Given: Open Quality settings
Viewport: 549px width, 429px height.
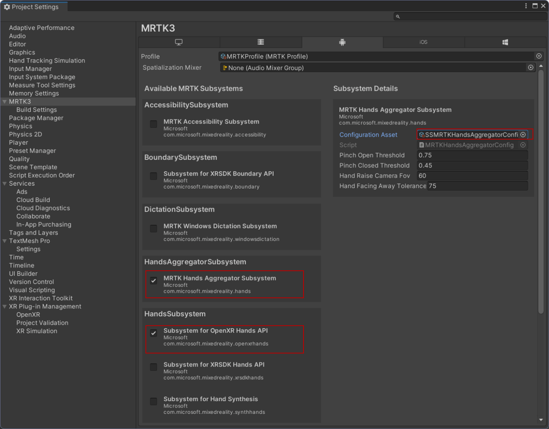Looking at the screenshot, I should pos(19,159).
